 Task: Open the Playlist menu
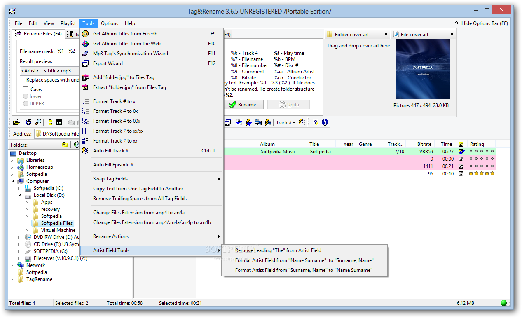pyautogui.click(x=68, y=23)
